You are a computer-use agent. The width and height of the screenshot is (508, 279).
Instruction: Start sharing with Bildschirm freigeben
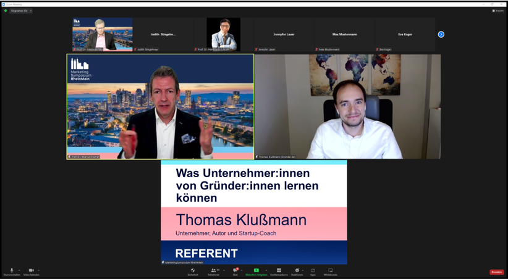(256, 272)
